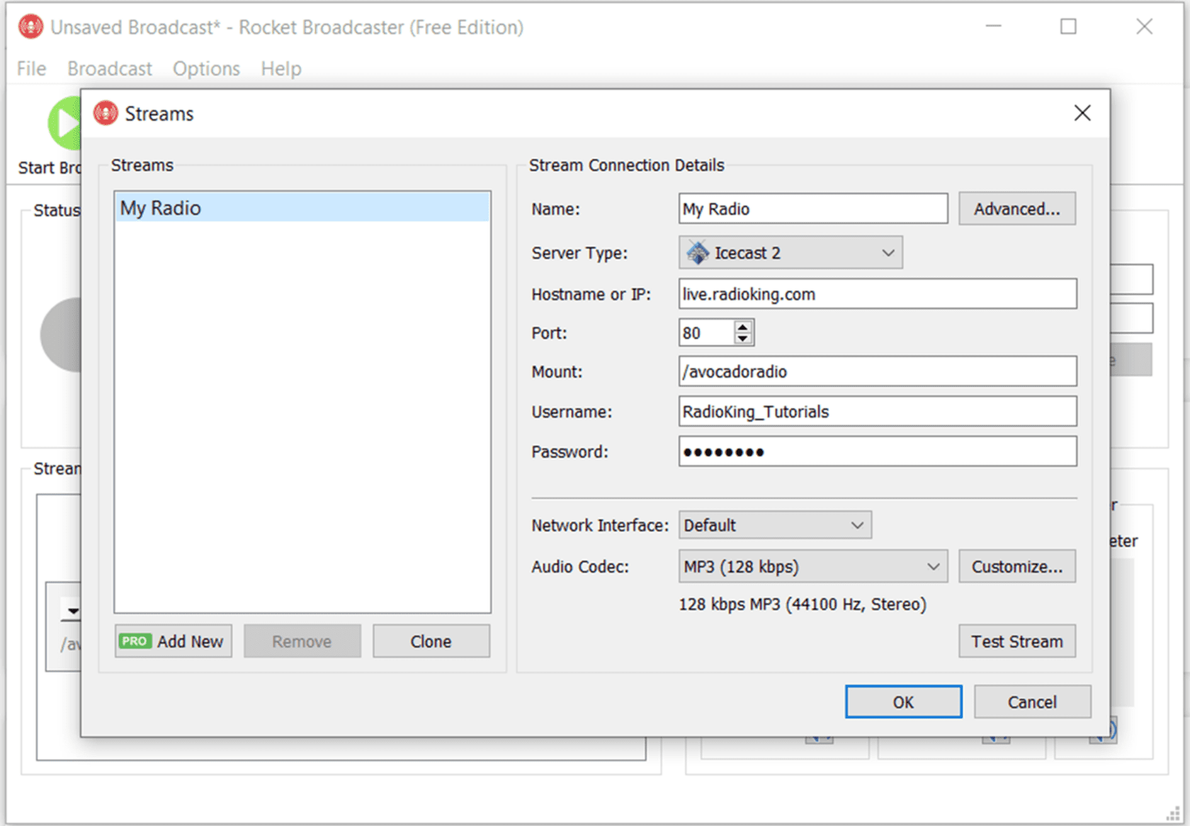This screenshot has height=826, width=1190.
Task: Open the Customize codec dialog
Action: (x=1016, y=566)
